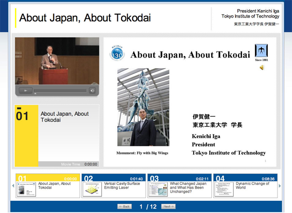292x213 pixels.
Task: Open slide 04 Dynamic Change of World
Action: (245, 186)
